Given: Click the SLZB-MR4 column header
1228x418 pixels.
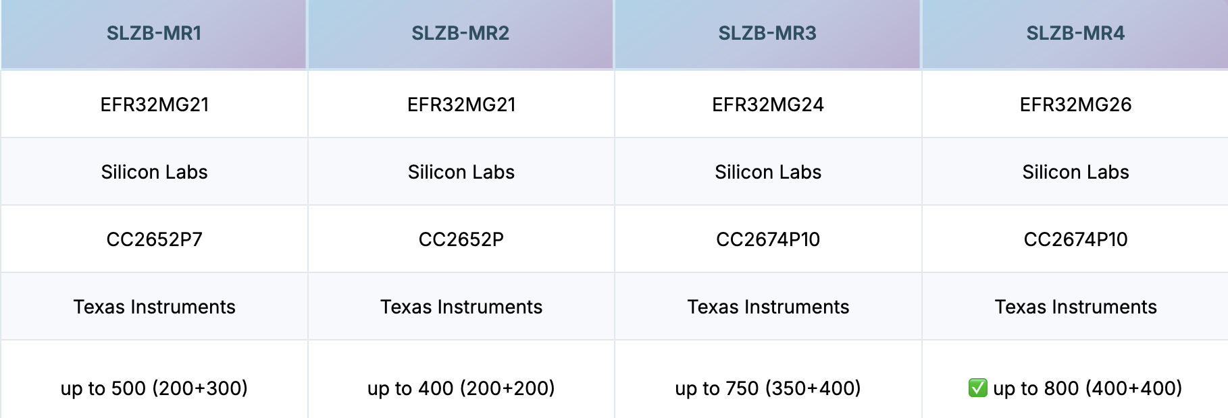Looking at the screenshot, I should click(x=1075, y=34).
